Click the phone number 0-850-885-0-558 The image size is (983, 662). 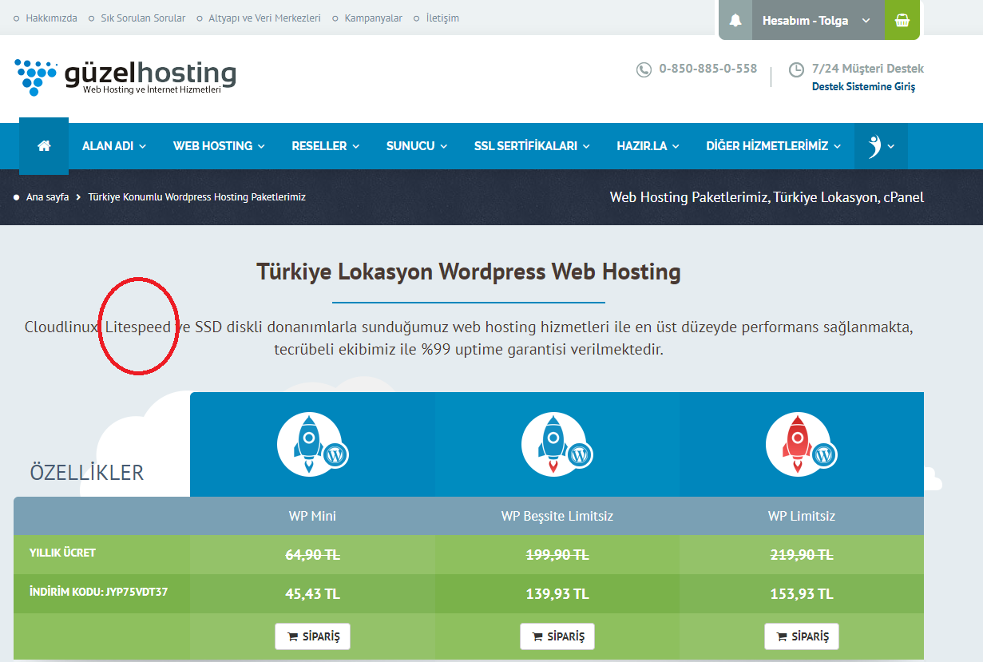708,69
